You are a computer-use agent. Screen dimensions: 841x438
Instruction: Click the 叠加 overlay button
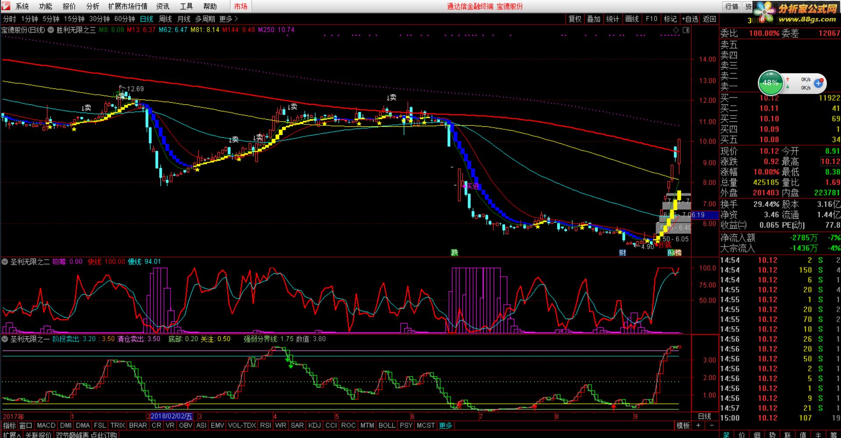click(594, 19)
